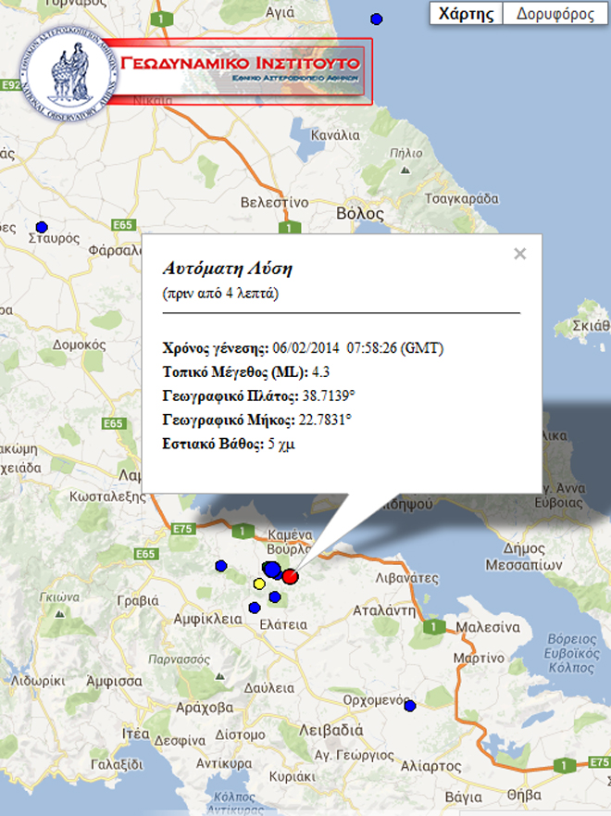Image resolution: width=611 pixels, height=816 pixels.
Task: Click the red earthquake epicenter marker
Action: pos(290,576)
